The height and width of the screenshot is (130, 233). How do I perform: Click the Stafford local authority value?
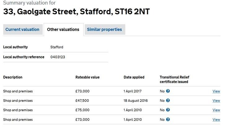pos(57,47)
